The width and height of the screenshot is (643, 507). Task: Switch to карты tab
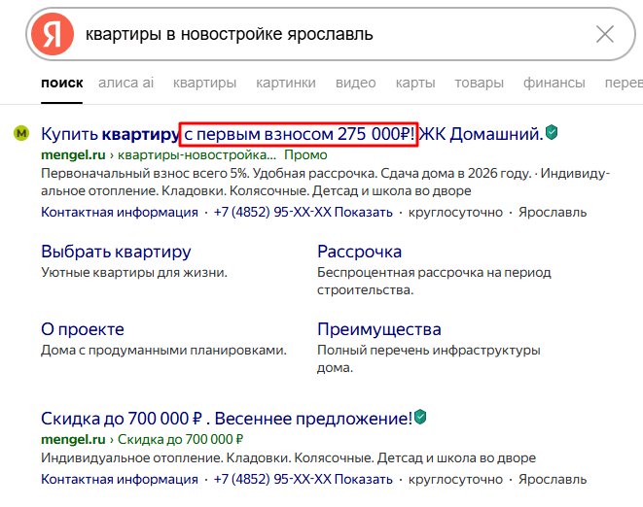point(415,83)
